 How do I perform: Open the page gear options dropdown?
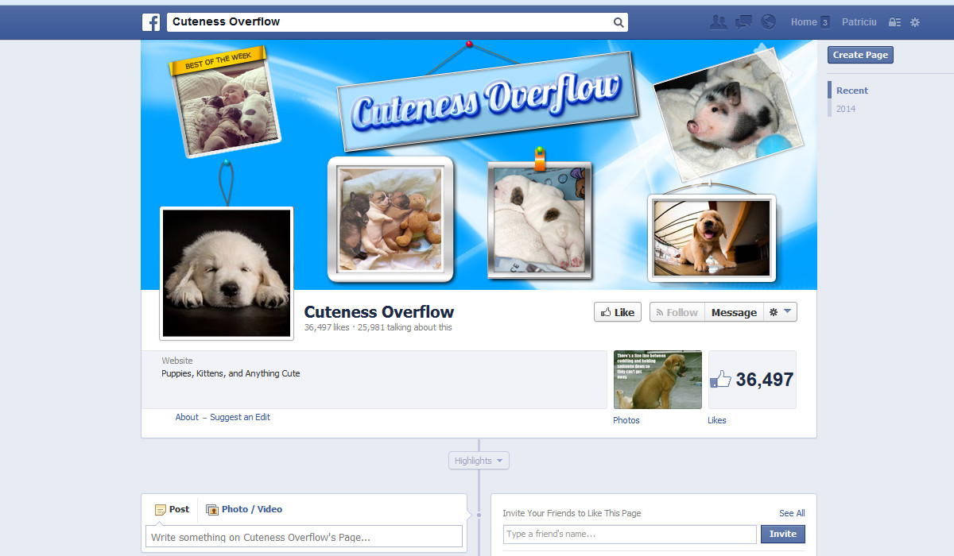tap(780, 312)
